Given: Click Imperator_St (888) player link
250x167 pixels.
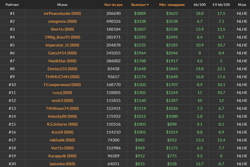Looking at the screenshot, I should pyautogui.click(x=62, y=45).
